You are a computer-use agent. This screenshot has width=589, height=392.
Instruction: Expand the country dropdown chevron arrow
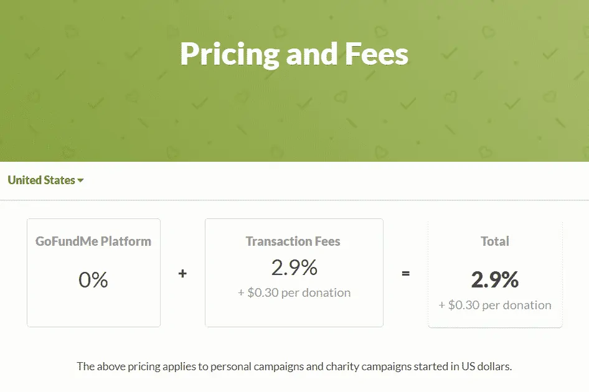(80, 180)
